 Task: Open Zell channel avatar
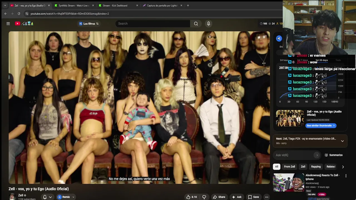click(12, 197)
